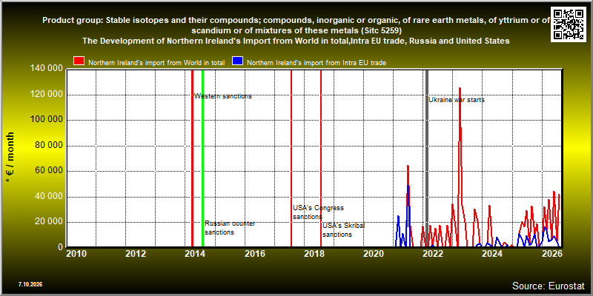This screenshot has height=296, width=593.
Task: Click the red legend swatch for World total
Action: coord(79,61)
